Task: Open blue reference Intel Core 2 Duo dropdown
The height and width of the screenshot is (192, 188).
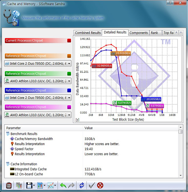Action: (38, 98)
